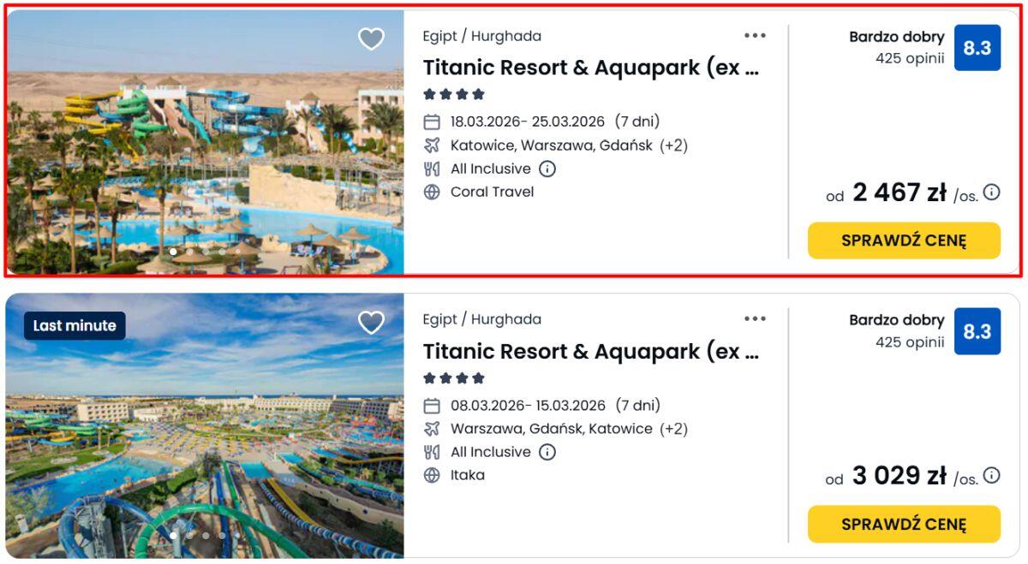Favorite the Itaka Last minute offer
The width and height of the screenshot is (1028, 564).
click(x=371, y=323)
